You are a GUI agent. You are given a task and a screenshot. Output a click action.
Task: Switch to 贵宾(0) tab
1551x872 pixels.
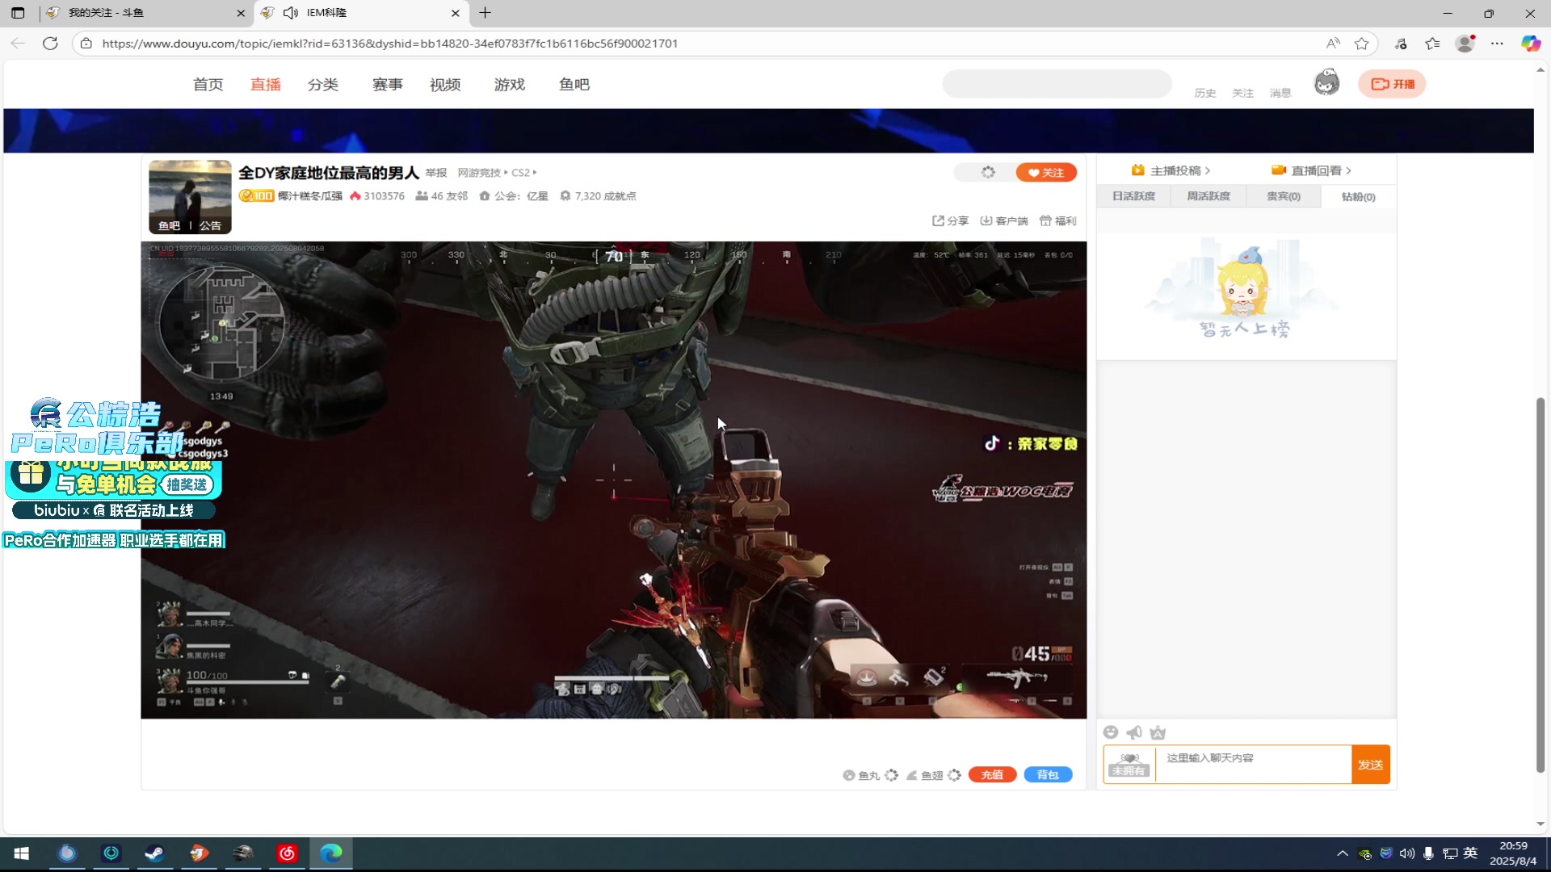[x=1283, y=196]
